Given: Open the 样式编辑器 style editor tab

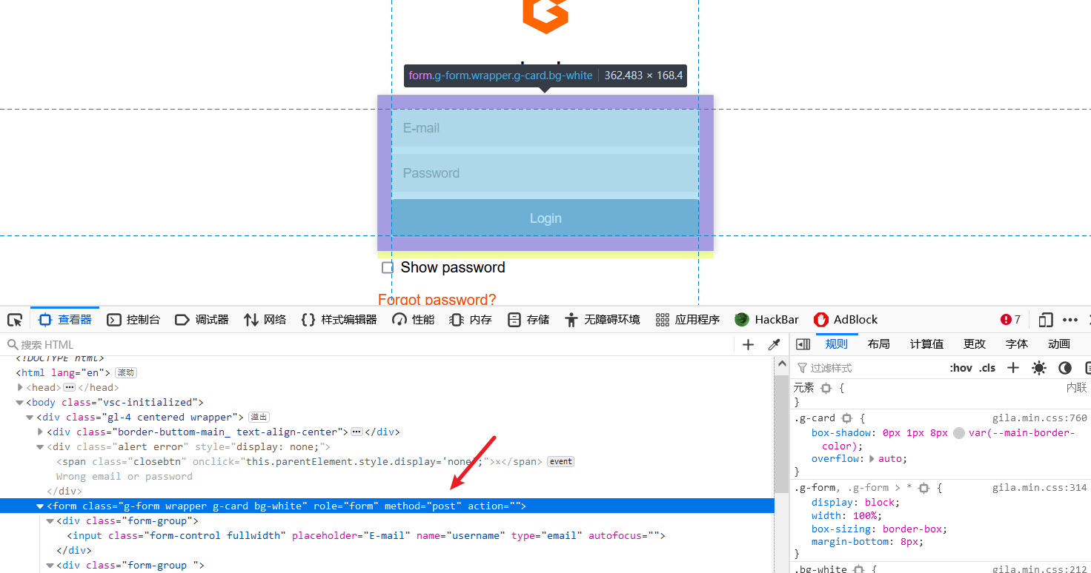Looking at the screenshot, I should coord(339,320).
